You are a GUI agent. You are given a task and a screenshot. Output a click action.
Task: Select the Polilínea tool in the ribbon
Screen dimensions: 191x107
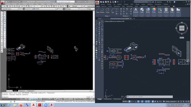[102, 10]
